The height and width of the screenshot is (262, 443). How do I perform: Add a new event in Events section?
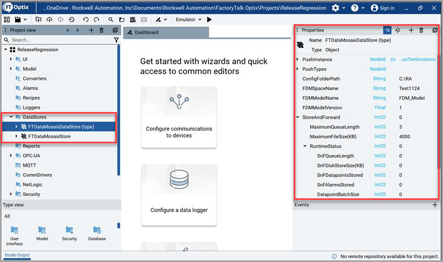[435, 205]
